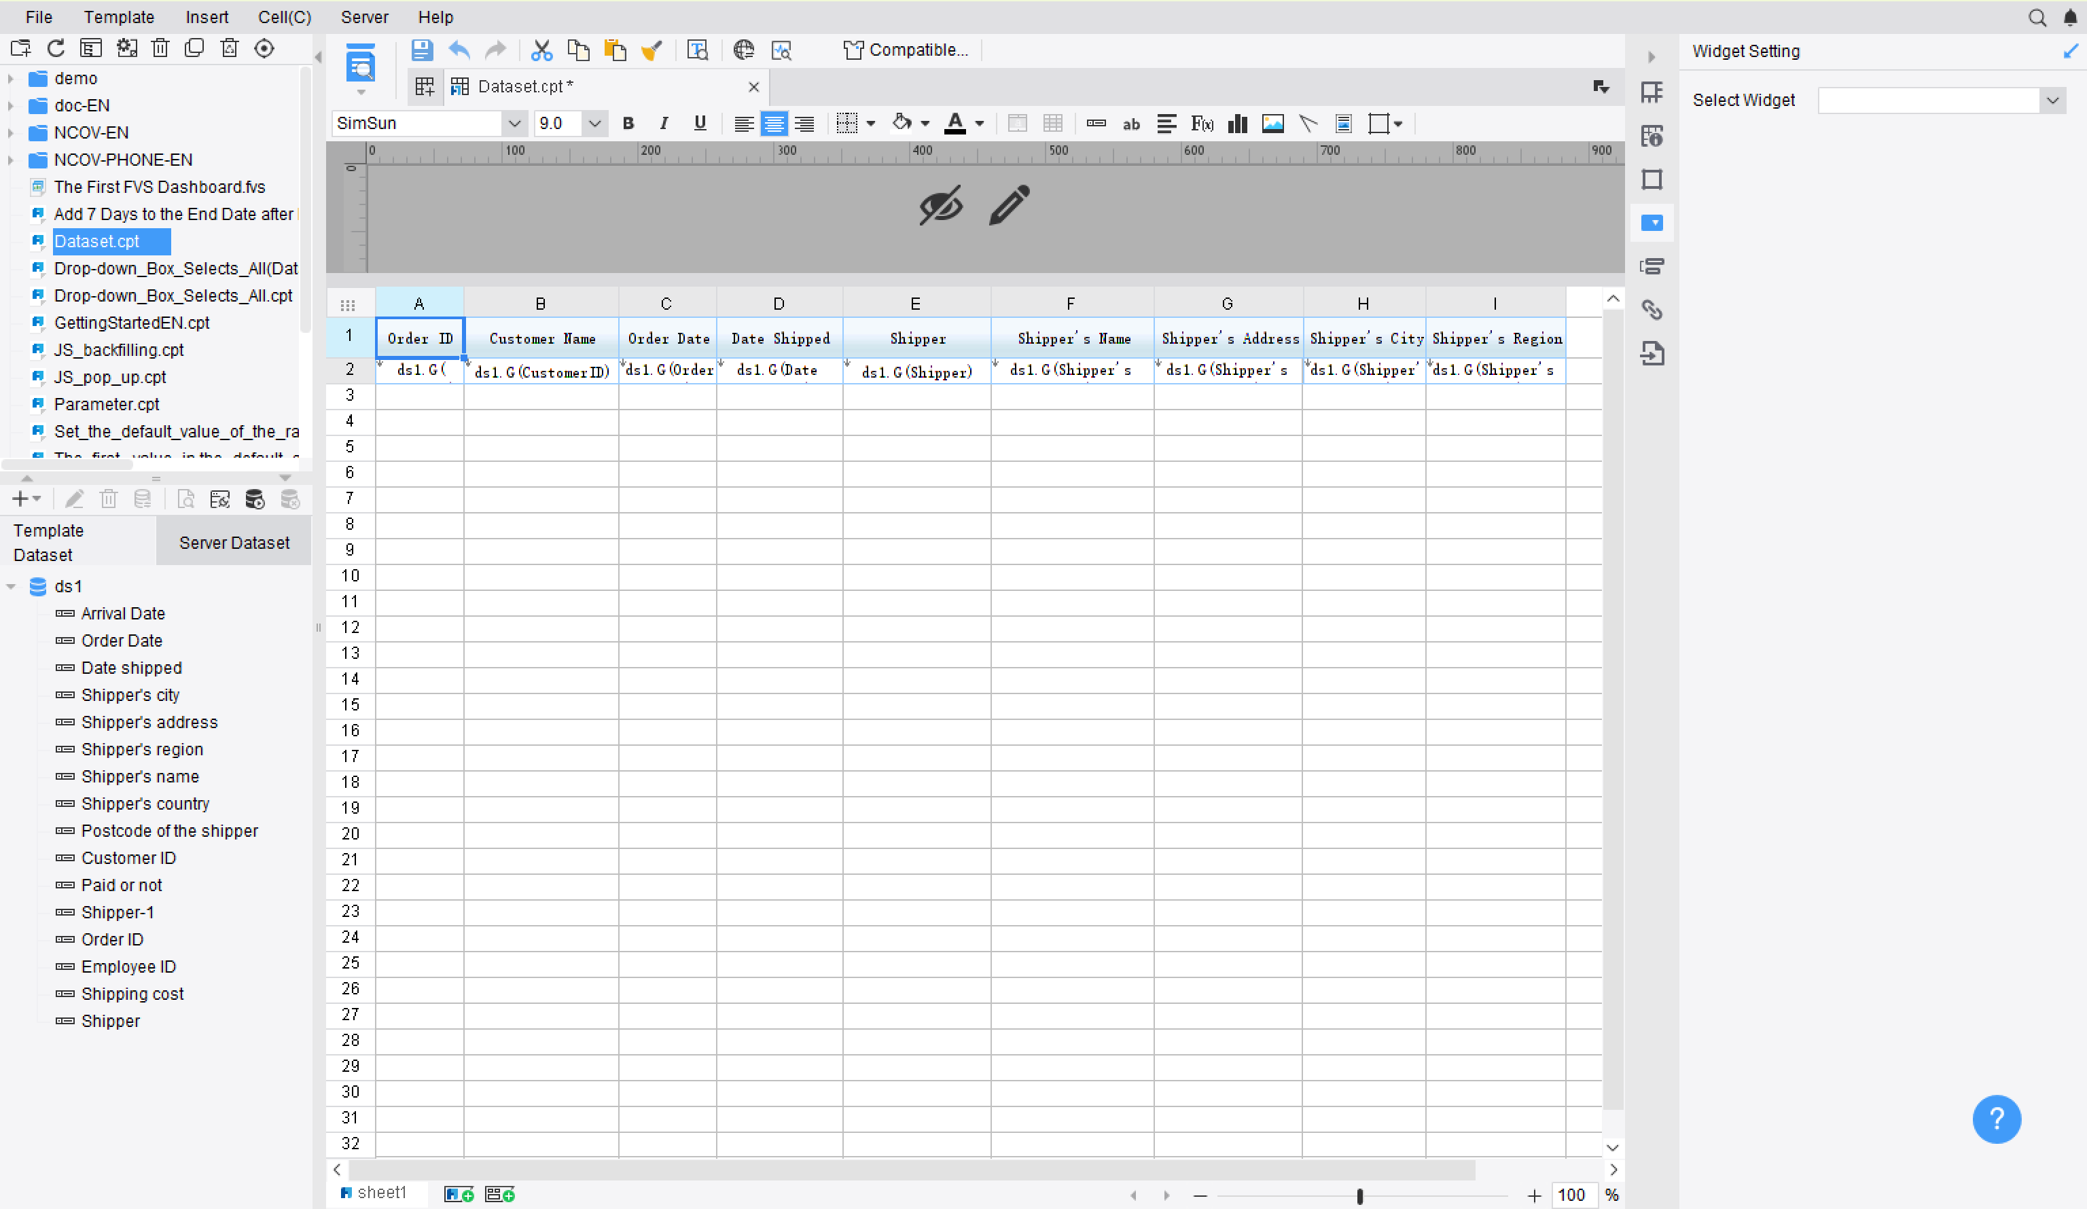Click the Save template icon

[421, 50]
